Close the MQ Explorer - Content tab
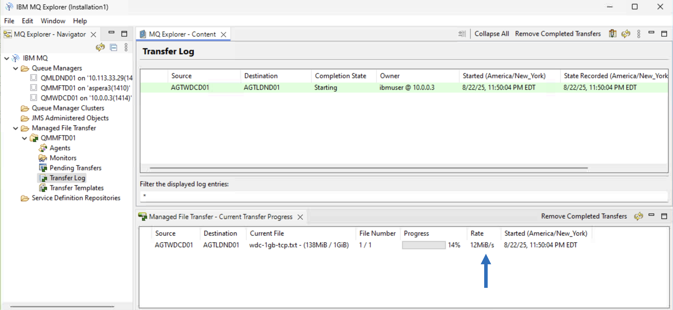This screenshot has width=673, height=310. [224, 35]
